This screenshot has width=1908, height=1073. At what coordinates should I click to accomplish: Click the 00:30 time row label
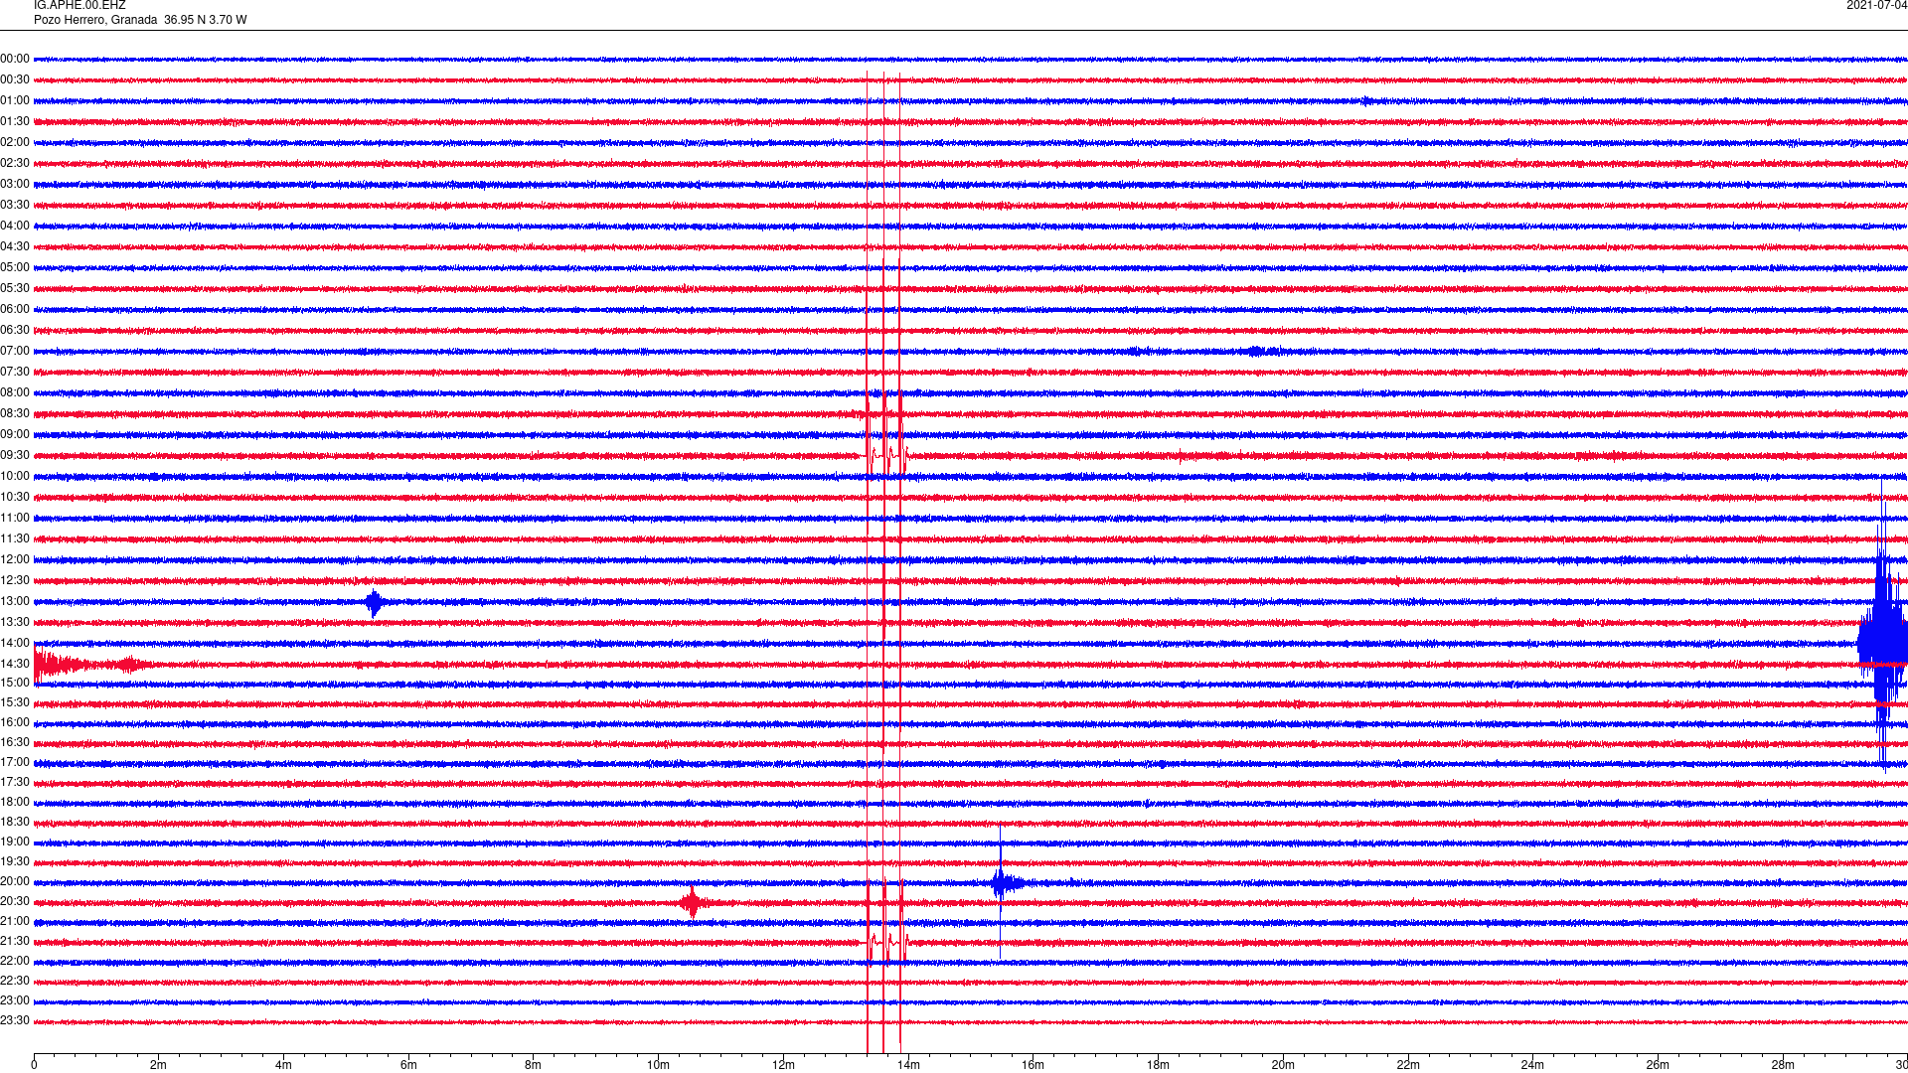pyautogui.click(x=15, y=80)
